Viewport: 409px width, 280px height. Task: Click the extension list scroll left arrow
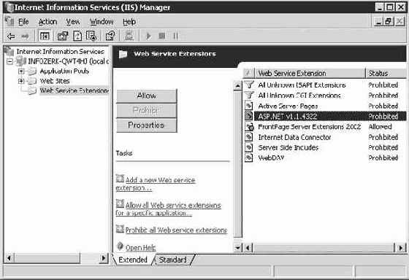(x=248, y=248)
